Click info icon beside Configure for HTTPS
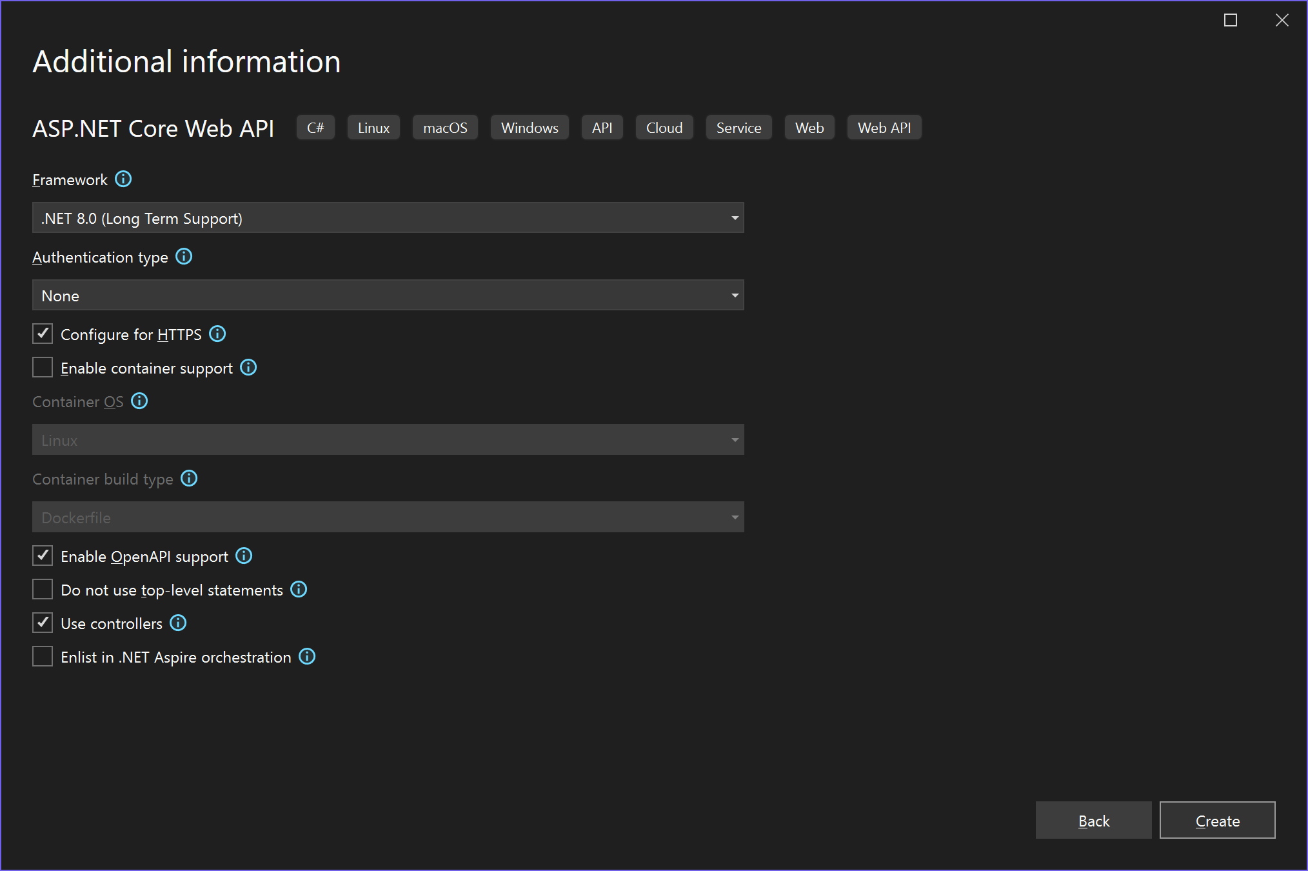Screen dimensions: 1308x871 coord(217,334)
